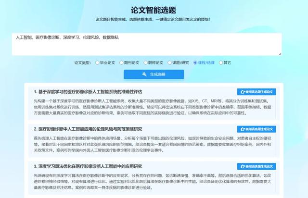Click the subtitle 论文题目智能生成 line
Image resolution: width=308 pixels, height=198 pixels.
pos(153,19)
